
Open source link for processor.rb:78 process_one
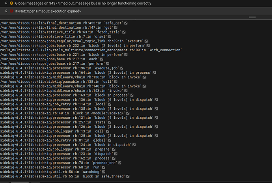(120, 163)
